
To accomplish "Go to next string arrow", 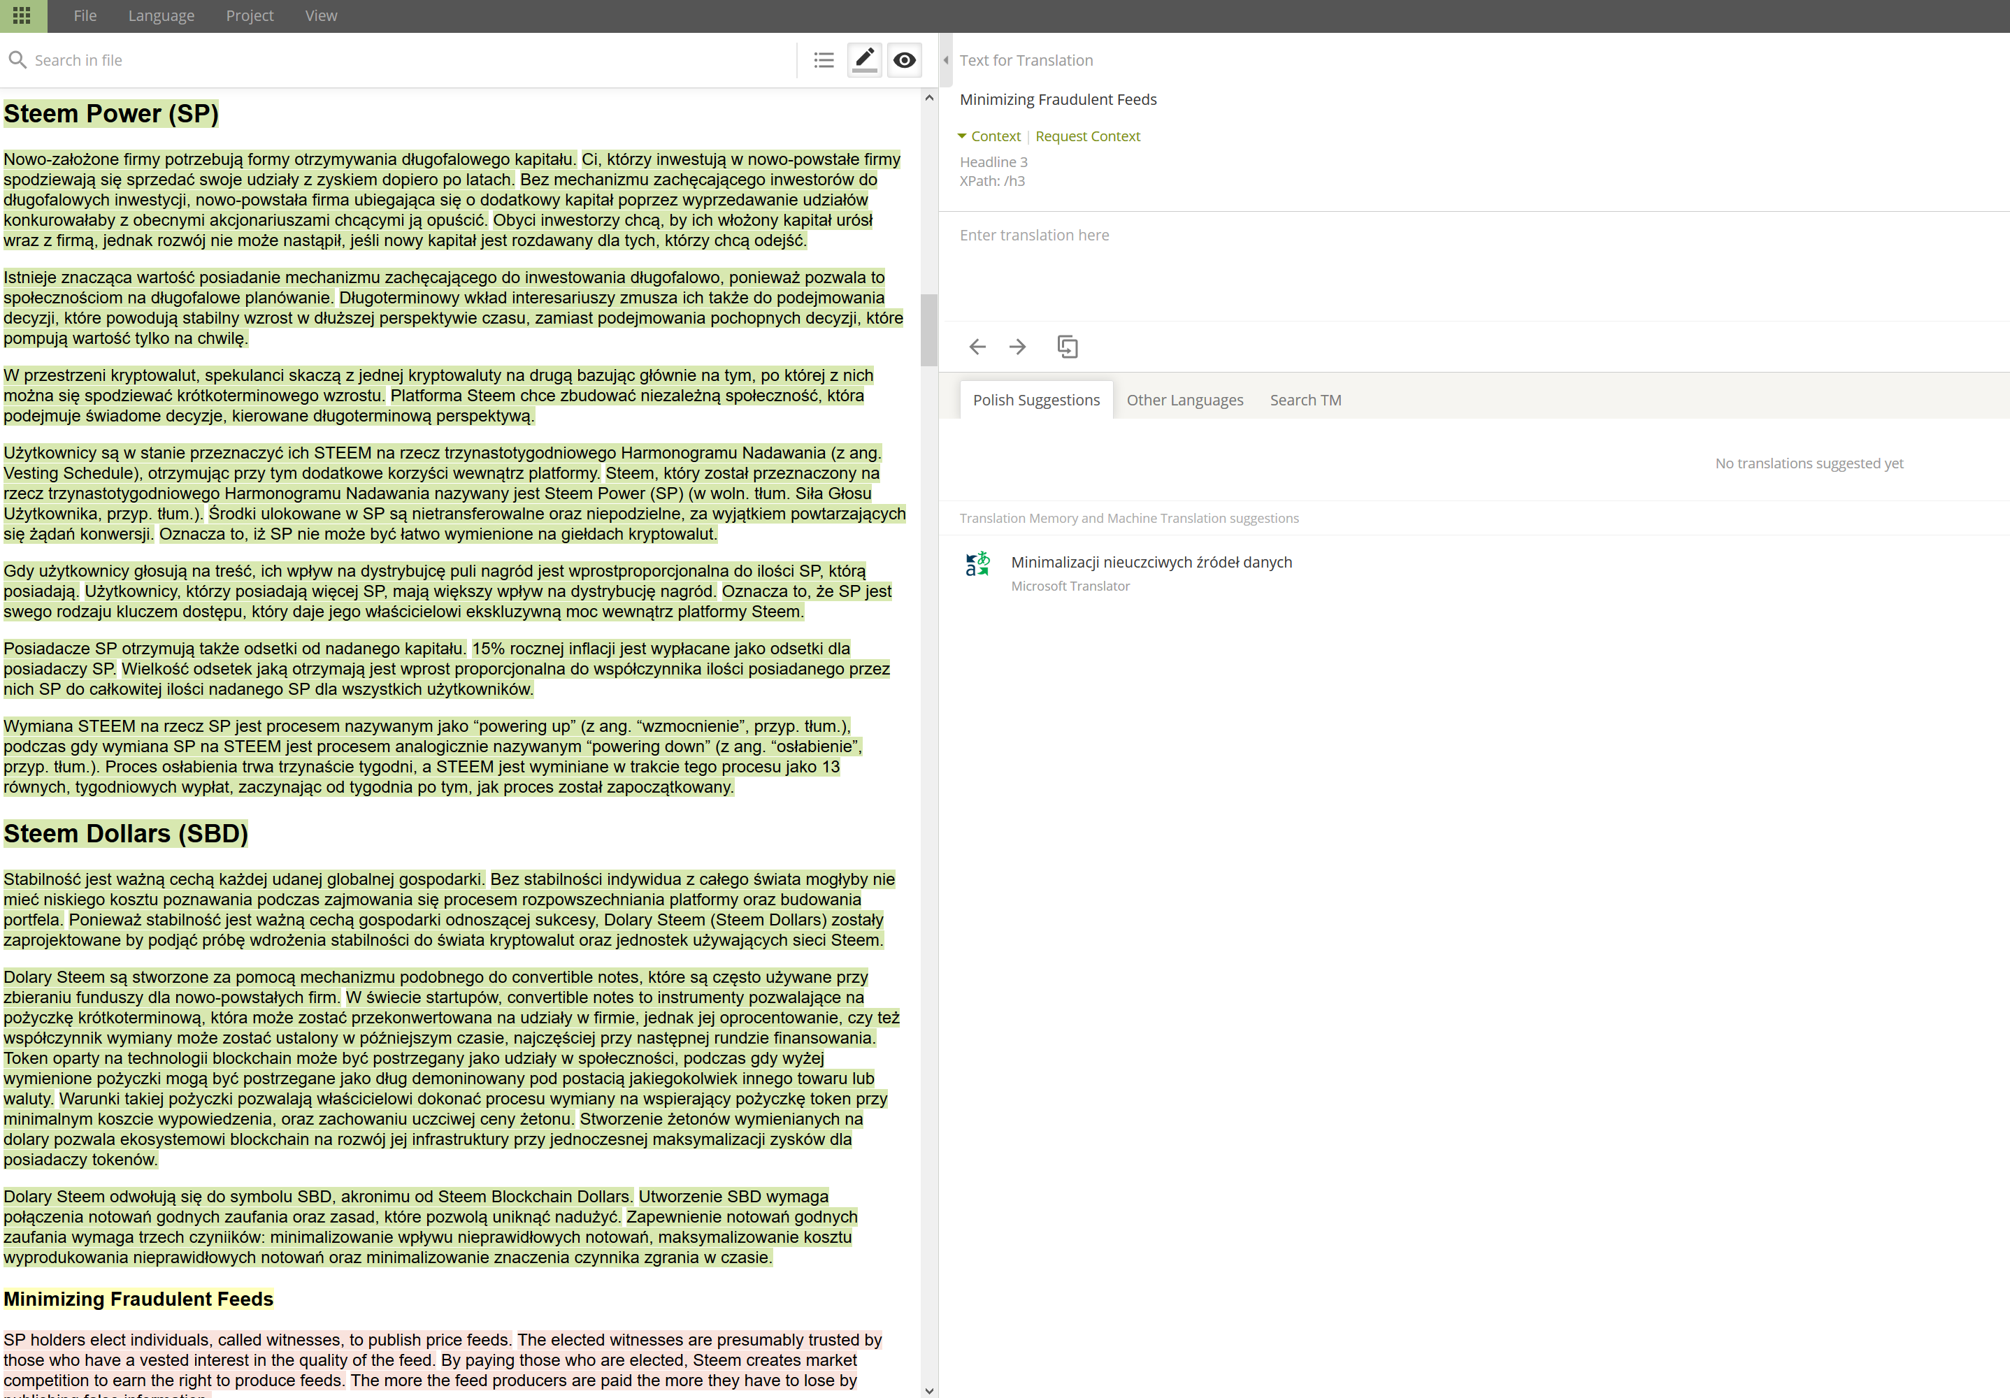I will [x=1017, y=347].
